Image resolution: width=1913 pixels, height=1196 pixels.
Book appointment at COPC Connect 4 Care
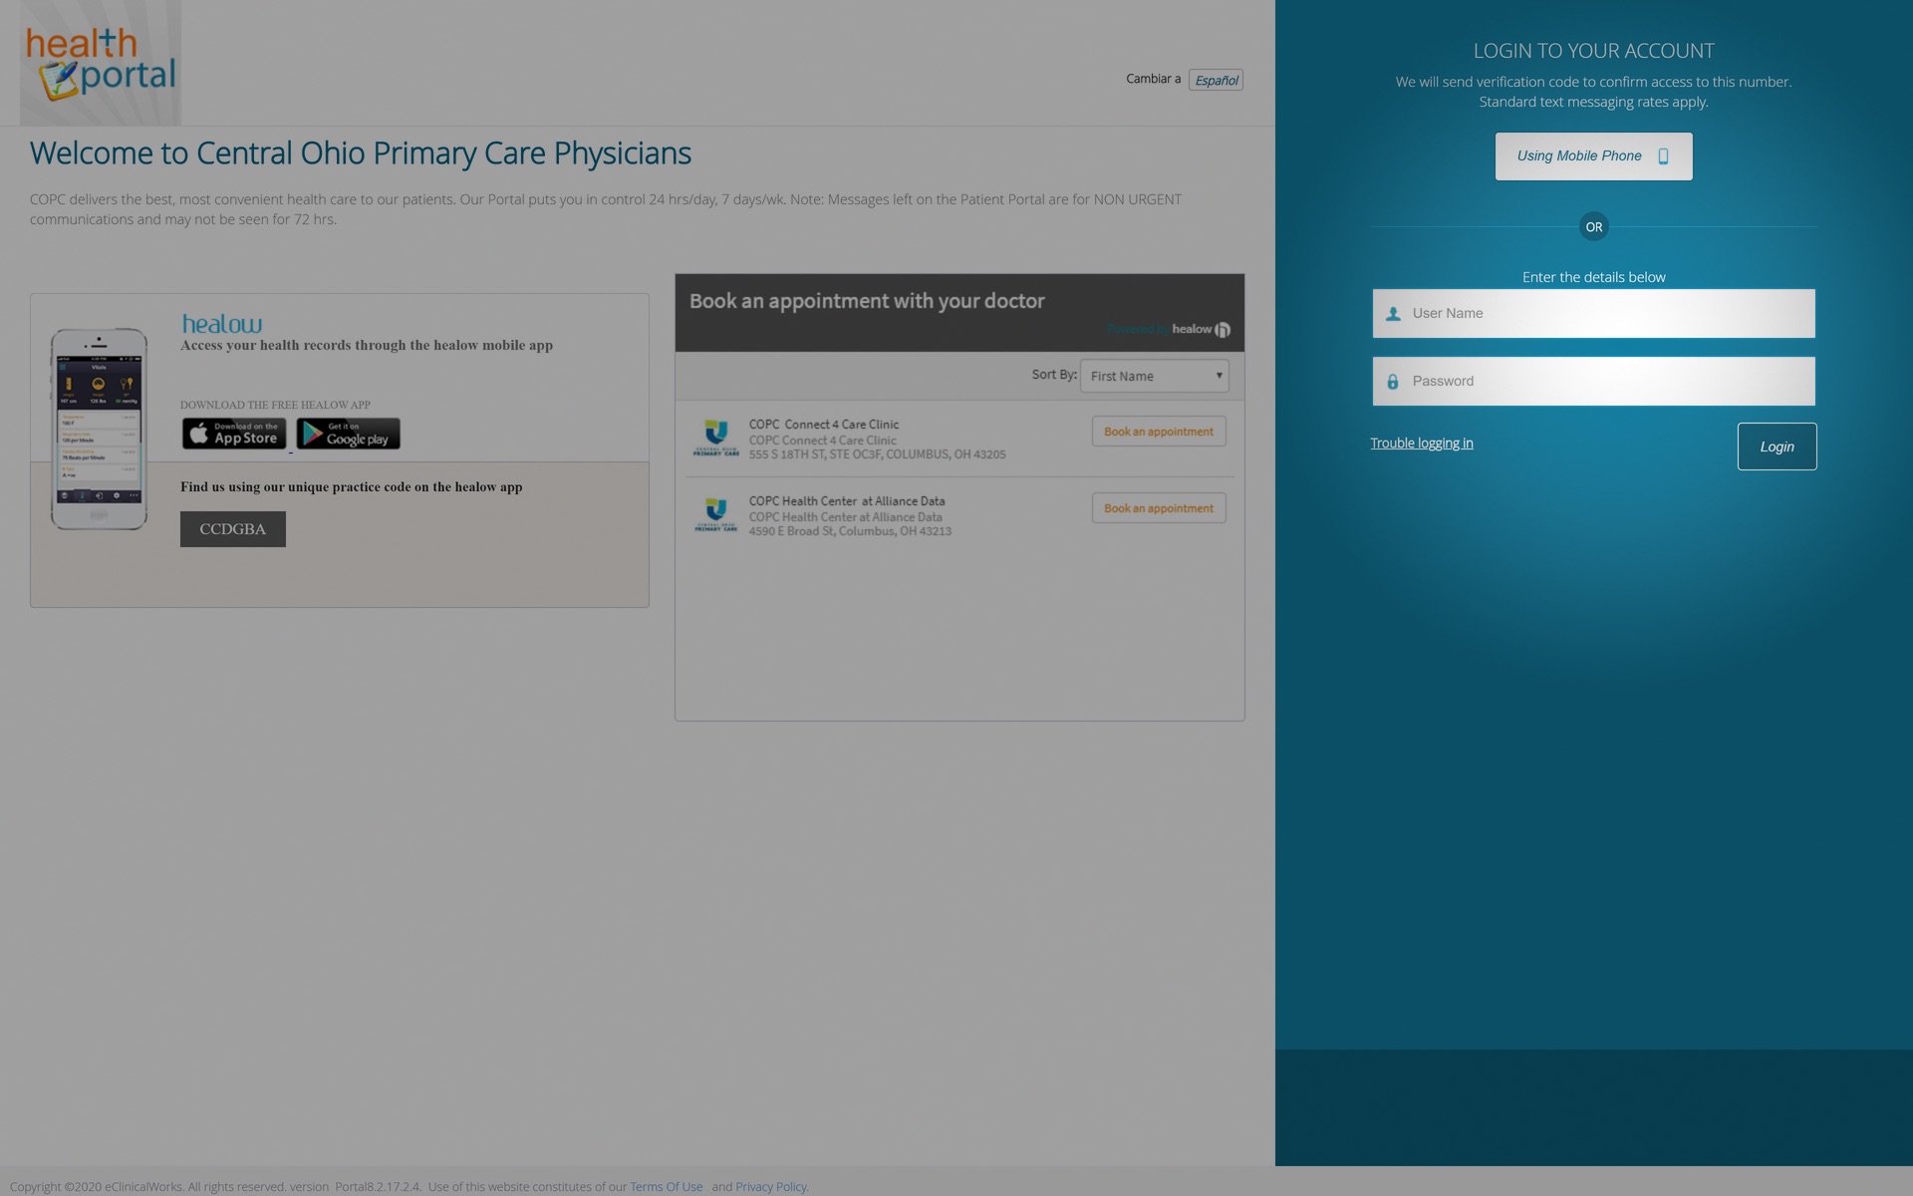pyautogui.click(x=1159, y=432)
